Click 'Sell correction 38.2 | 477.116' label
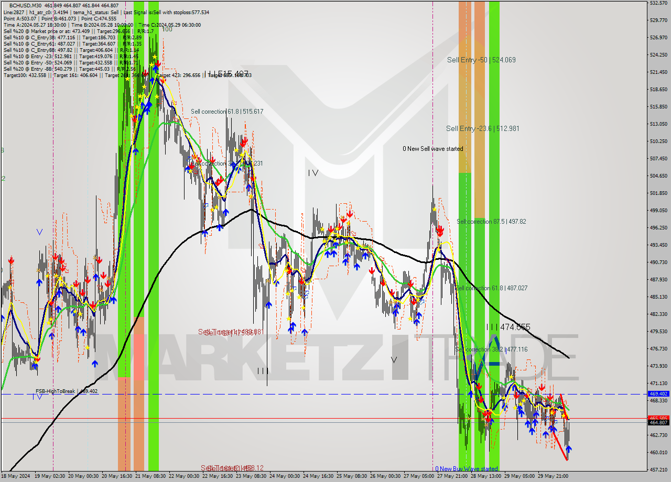The width and height of the screenshot is (671, 482). pyautogui.click(x=491, y=349)
